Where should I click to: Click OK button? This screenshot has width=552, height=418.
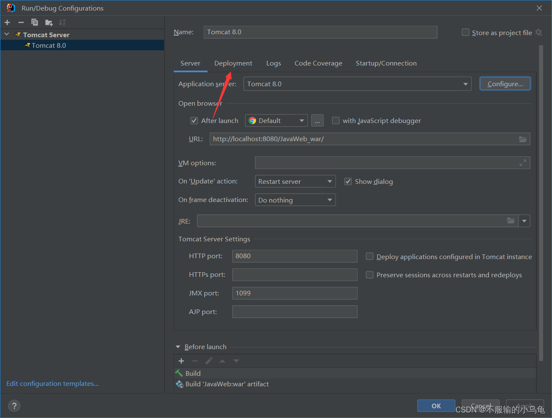pos(436,406)
